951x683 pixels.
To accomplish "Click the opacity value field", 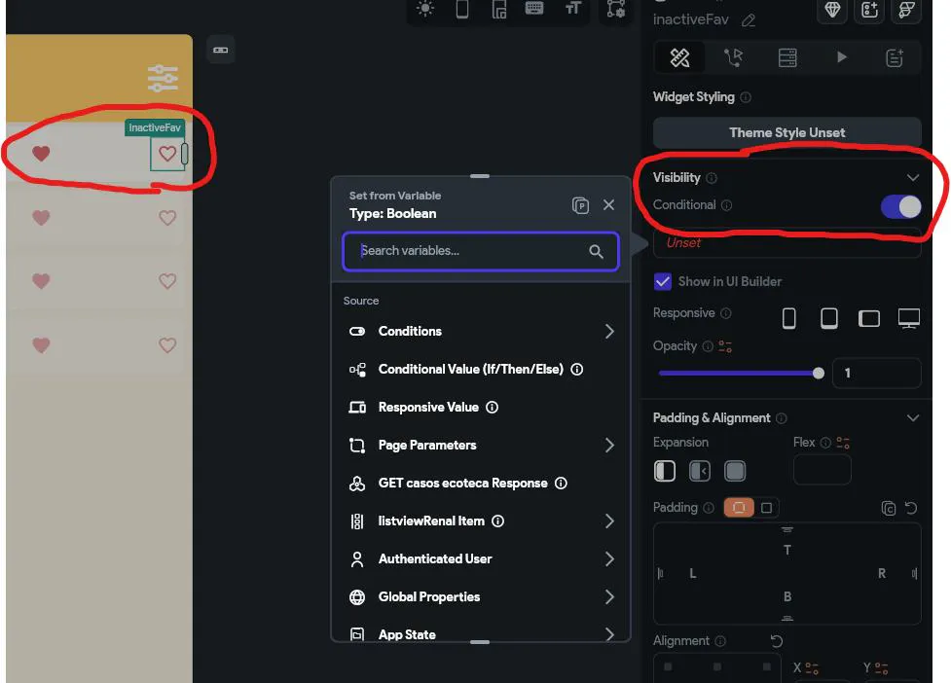I will [876, 373].
